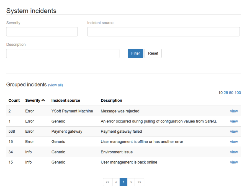Go to the next page
Image resolution: width=250 pixels, height=194 pixels.
pos(131,182)
